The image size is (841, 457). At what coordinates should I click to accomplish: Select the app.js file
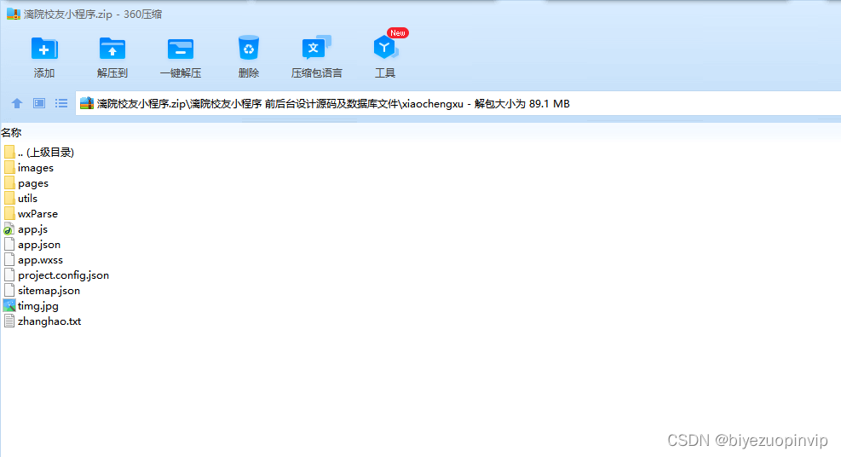(x=26, y=229)
